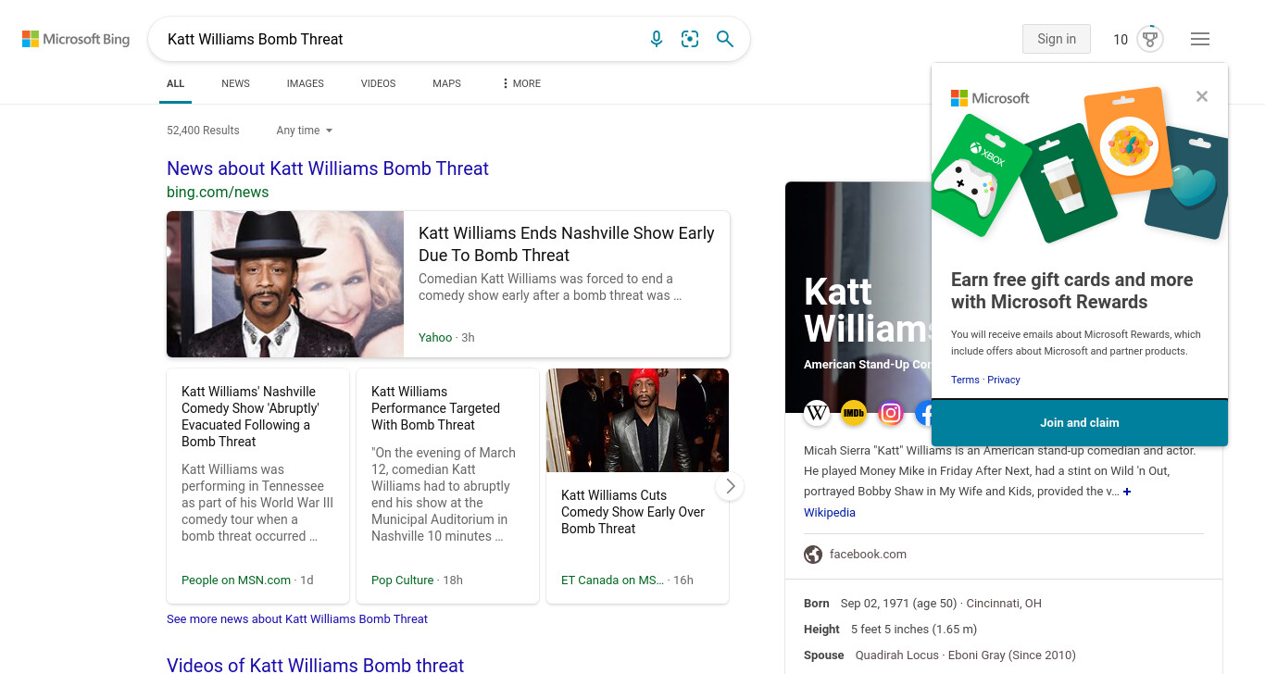Click ET Canada on MS… source label
This screenshot has width=1265, height=674.
click(612, 580)
